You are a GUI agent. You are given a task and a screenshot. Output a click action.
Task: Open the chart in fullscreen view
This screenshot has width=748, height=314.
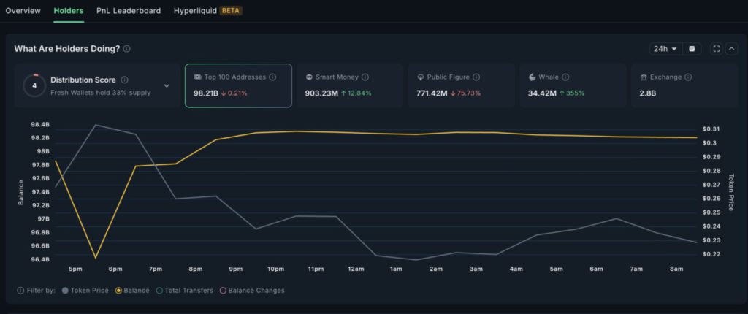tap(716, 49)
